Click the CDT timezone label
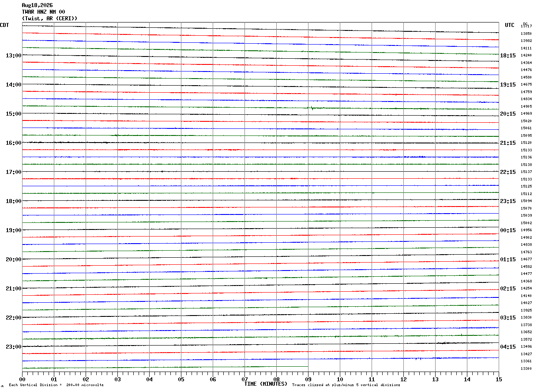Viewport: 534px width, 391px height. click(x=4, y=25)
